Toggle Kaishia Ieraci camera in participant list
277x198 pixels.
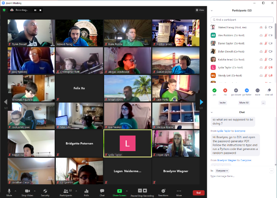270,59
